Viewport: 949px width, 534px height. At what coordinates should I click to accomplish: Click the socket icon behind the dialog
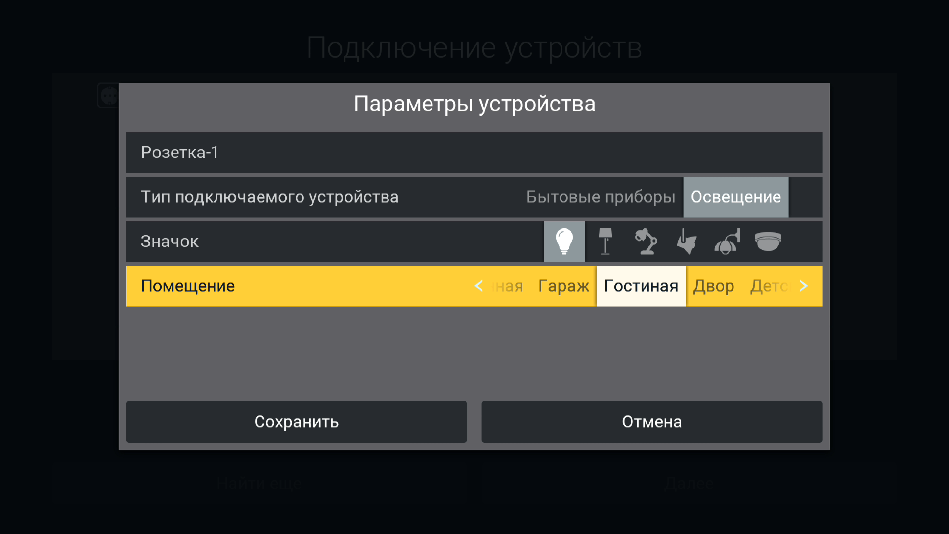(108, 95)
